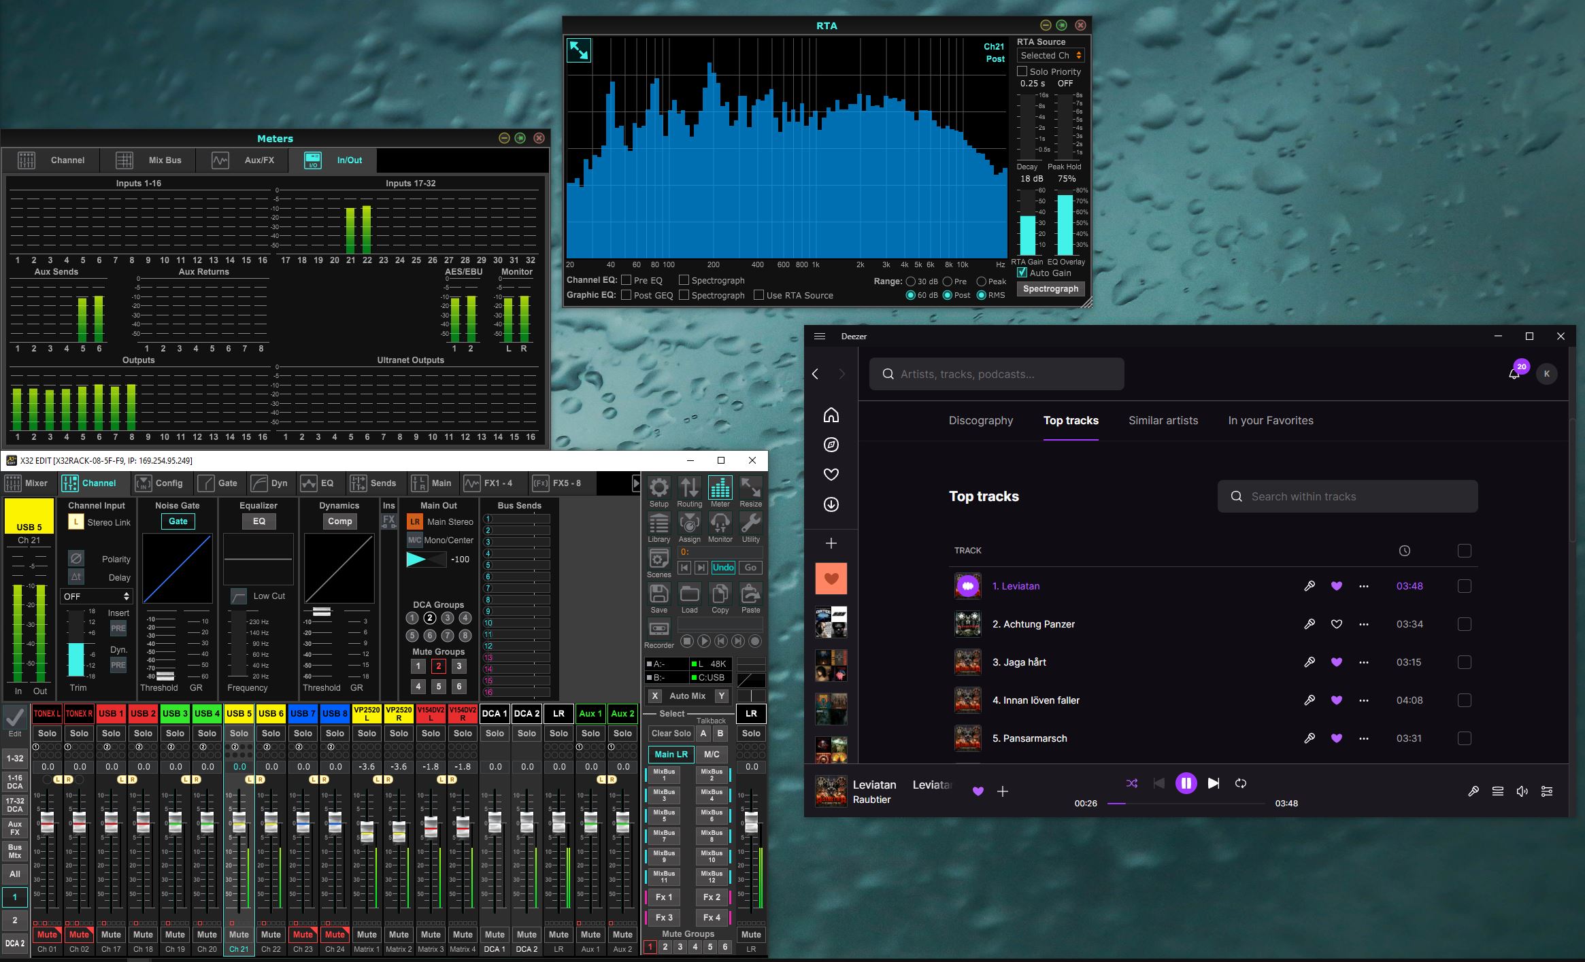Open Deezer Explore compass icon
Image resolution: width=1585 pixels, height=962 pixels.
[x=831, y=445]
